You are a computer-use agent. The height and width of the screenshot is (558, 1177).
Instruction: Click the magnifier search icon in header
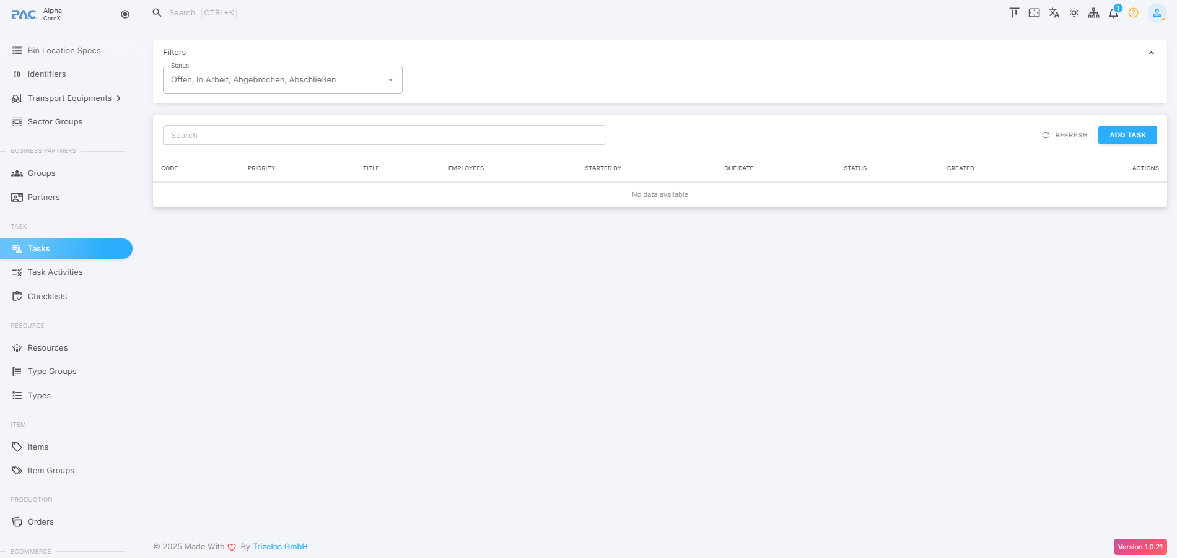coord(157,13)
